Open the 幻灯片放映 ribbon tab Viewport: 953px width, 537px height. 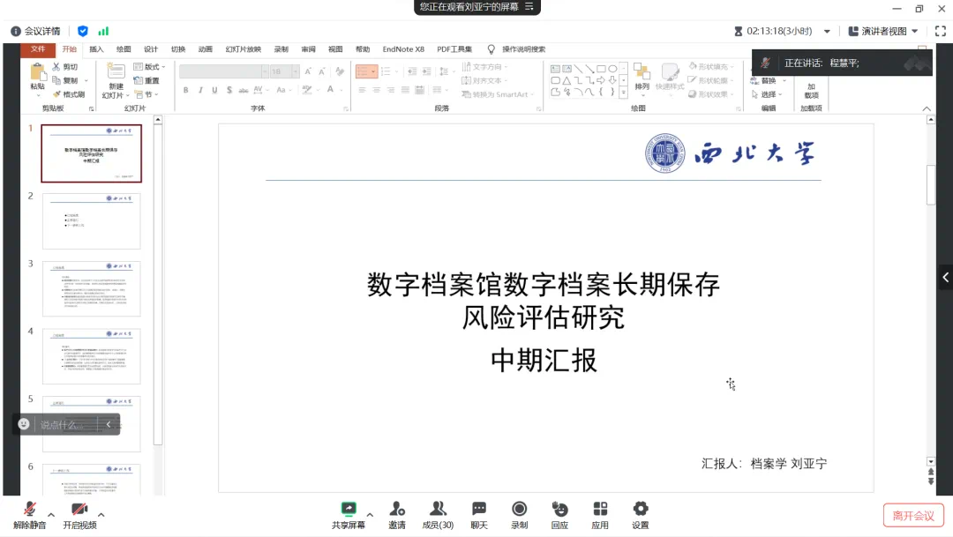click(x=243, y=49)
